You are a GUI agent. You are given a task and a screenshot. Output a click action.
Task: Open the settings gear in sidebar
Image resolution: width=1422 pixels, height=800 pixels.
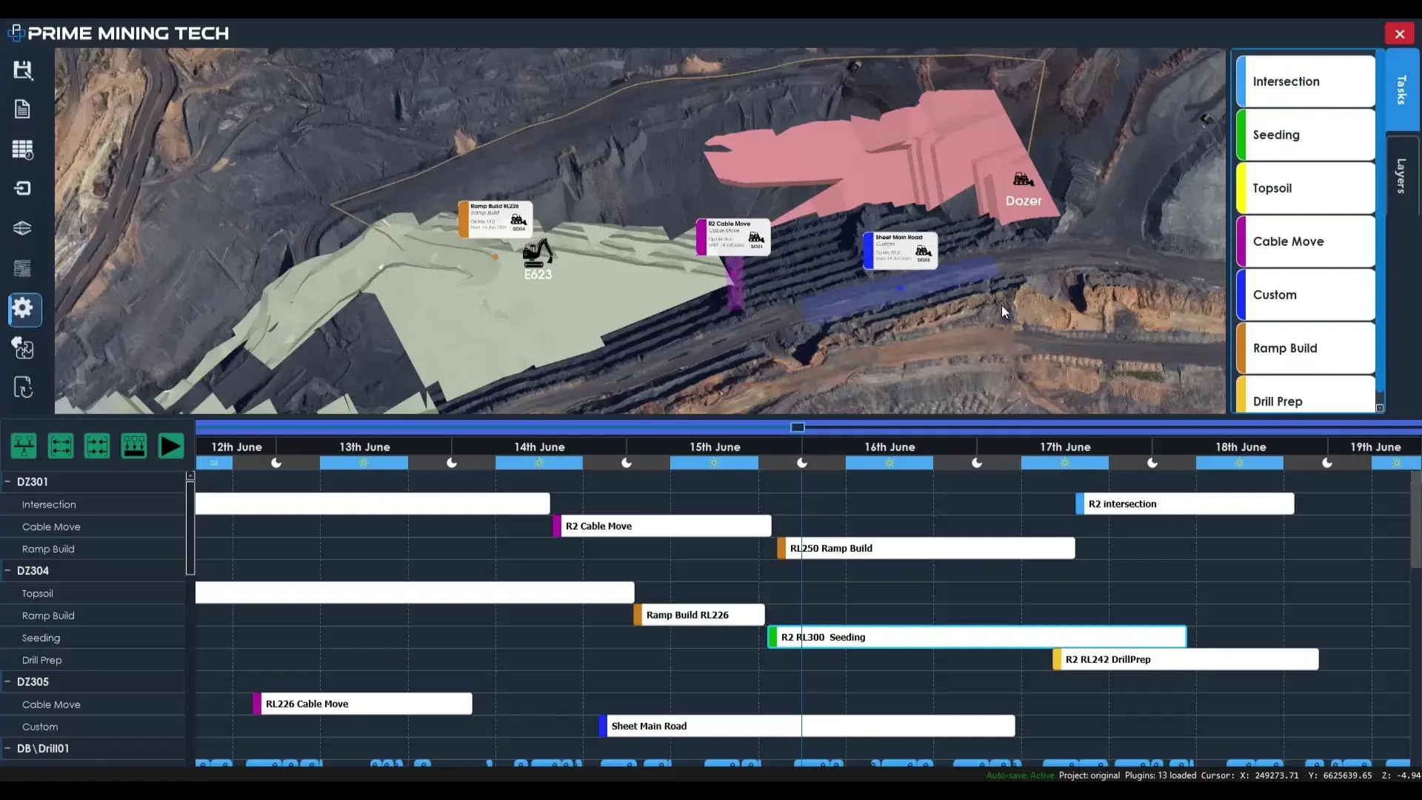point(23,309)
